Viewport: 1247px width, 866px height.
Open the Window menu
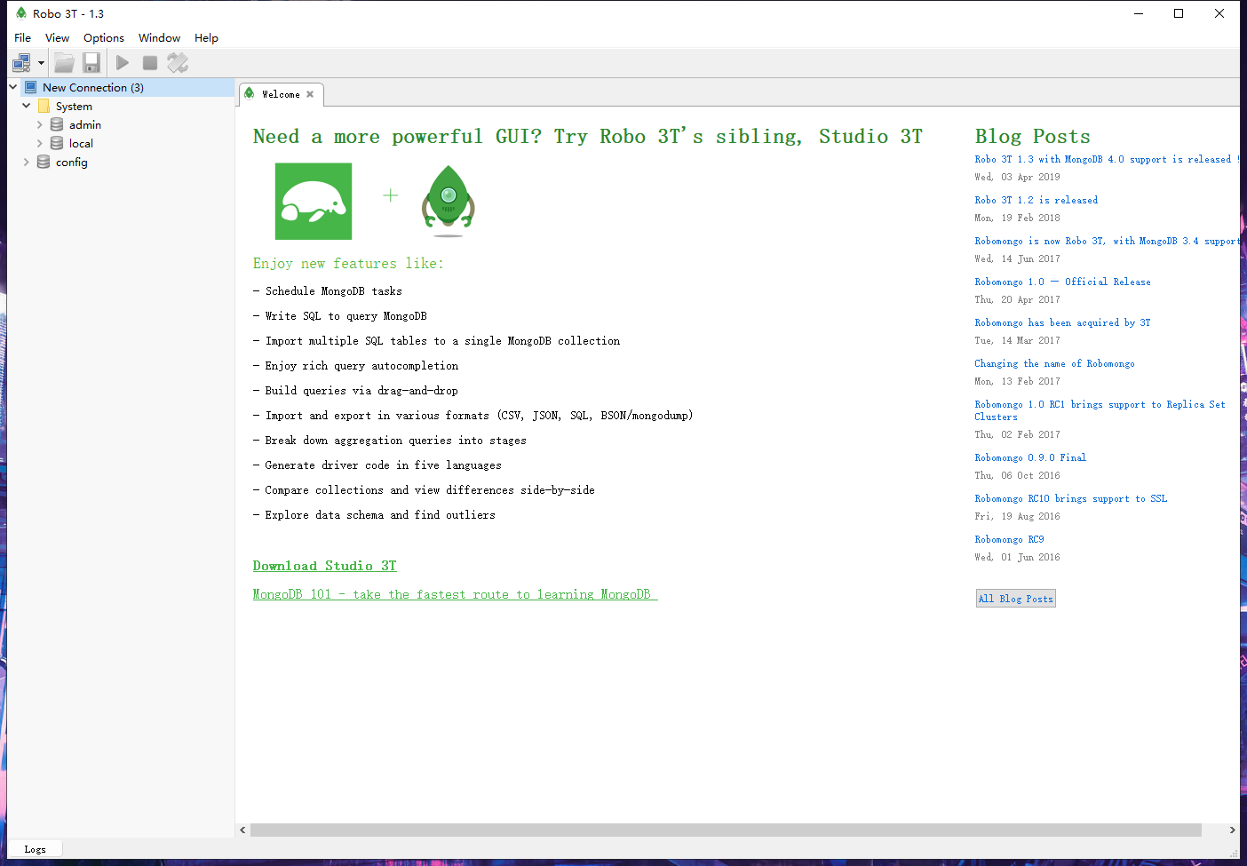159,37
